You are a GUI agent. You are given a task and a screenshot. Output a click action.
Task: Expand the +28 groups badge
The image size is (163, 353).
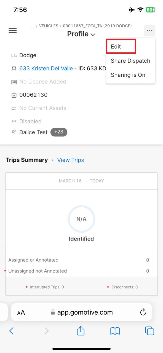click(x=59, y=132)
